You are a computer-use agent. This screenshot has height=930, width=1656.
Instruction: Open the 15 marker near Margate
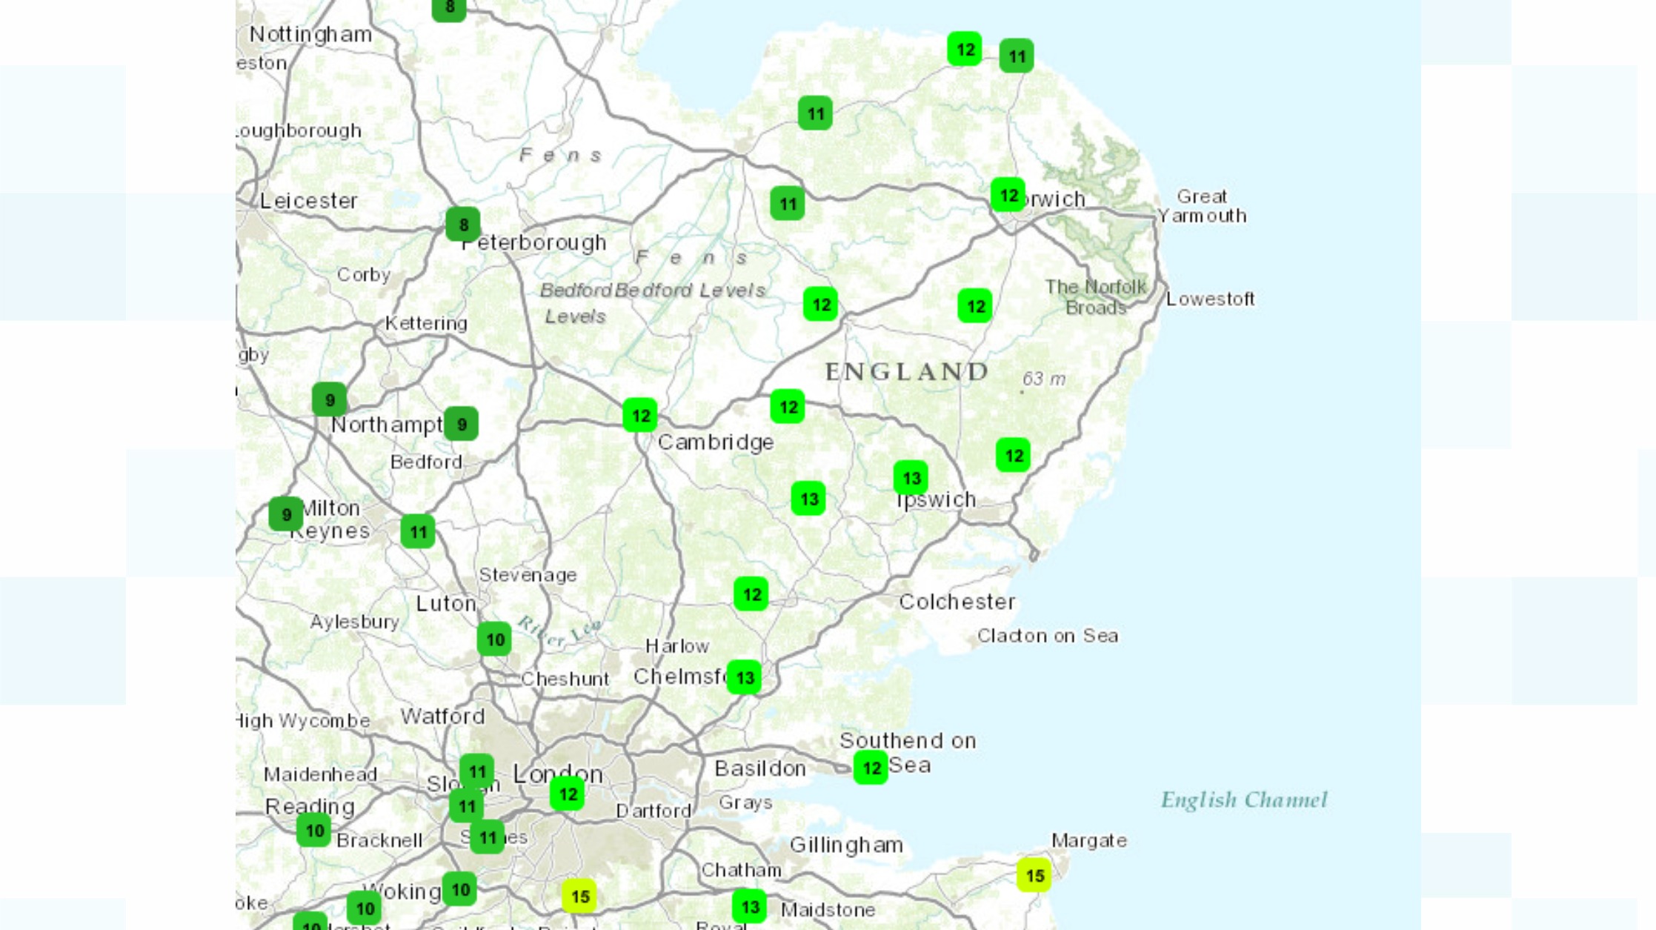click(x=1034, y=876)
